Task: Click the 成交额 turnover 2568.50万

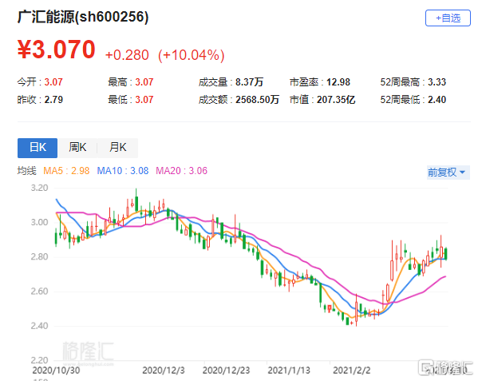Action: [x=257, y=100]
